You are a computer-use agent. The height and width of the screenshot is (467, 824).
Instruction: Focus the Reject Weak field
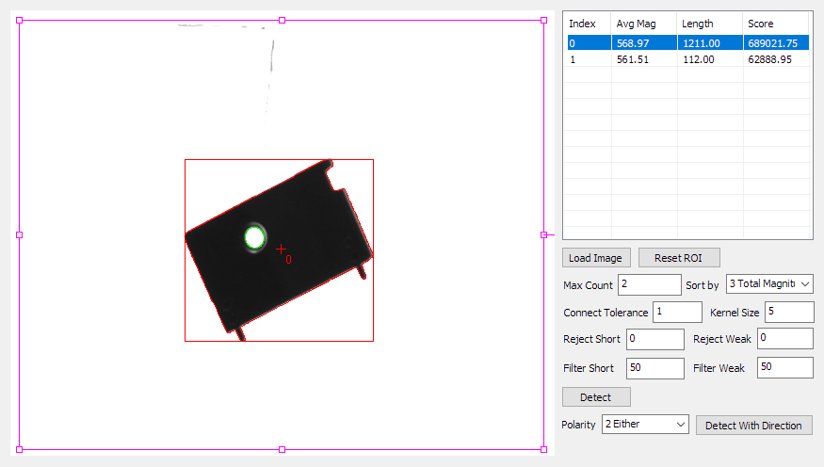(785, 338)
